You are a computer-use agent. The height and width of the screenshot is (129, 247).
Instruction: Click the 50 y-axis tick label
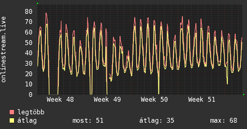click(29, 43)
